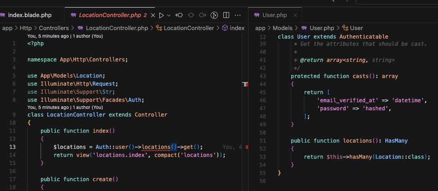This screenshot has height=191, width=438.
Task: Click sticky header 'class User extends Authenticatable'
Action: click(x=333, y=37)
